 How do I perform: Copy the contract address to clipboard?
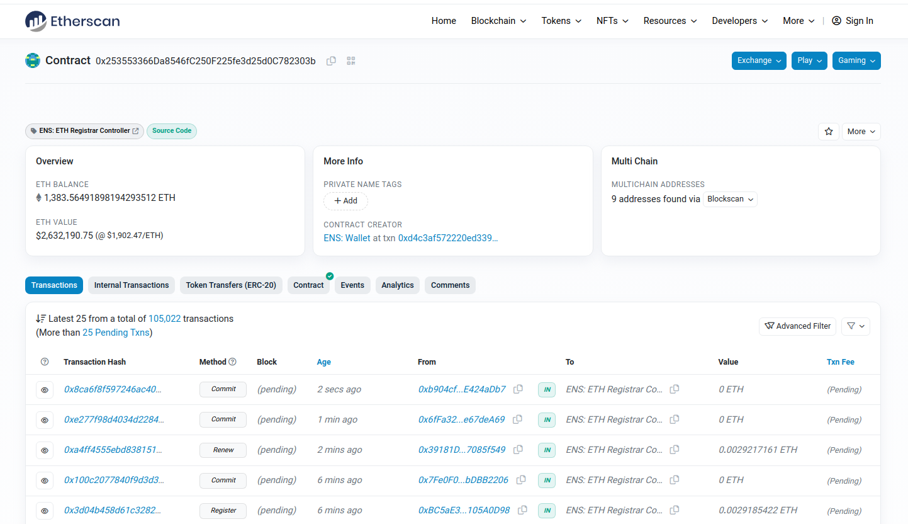tap(331, 60)
